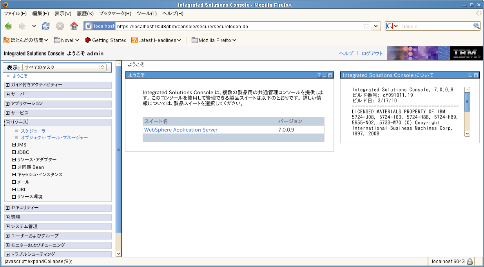Open the Latest Headlines feed bookmark
Viewport: 484px width, 267px height.
coord(156,40)
